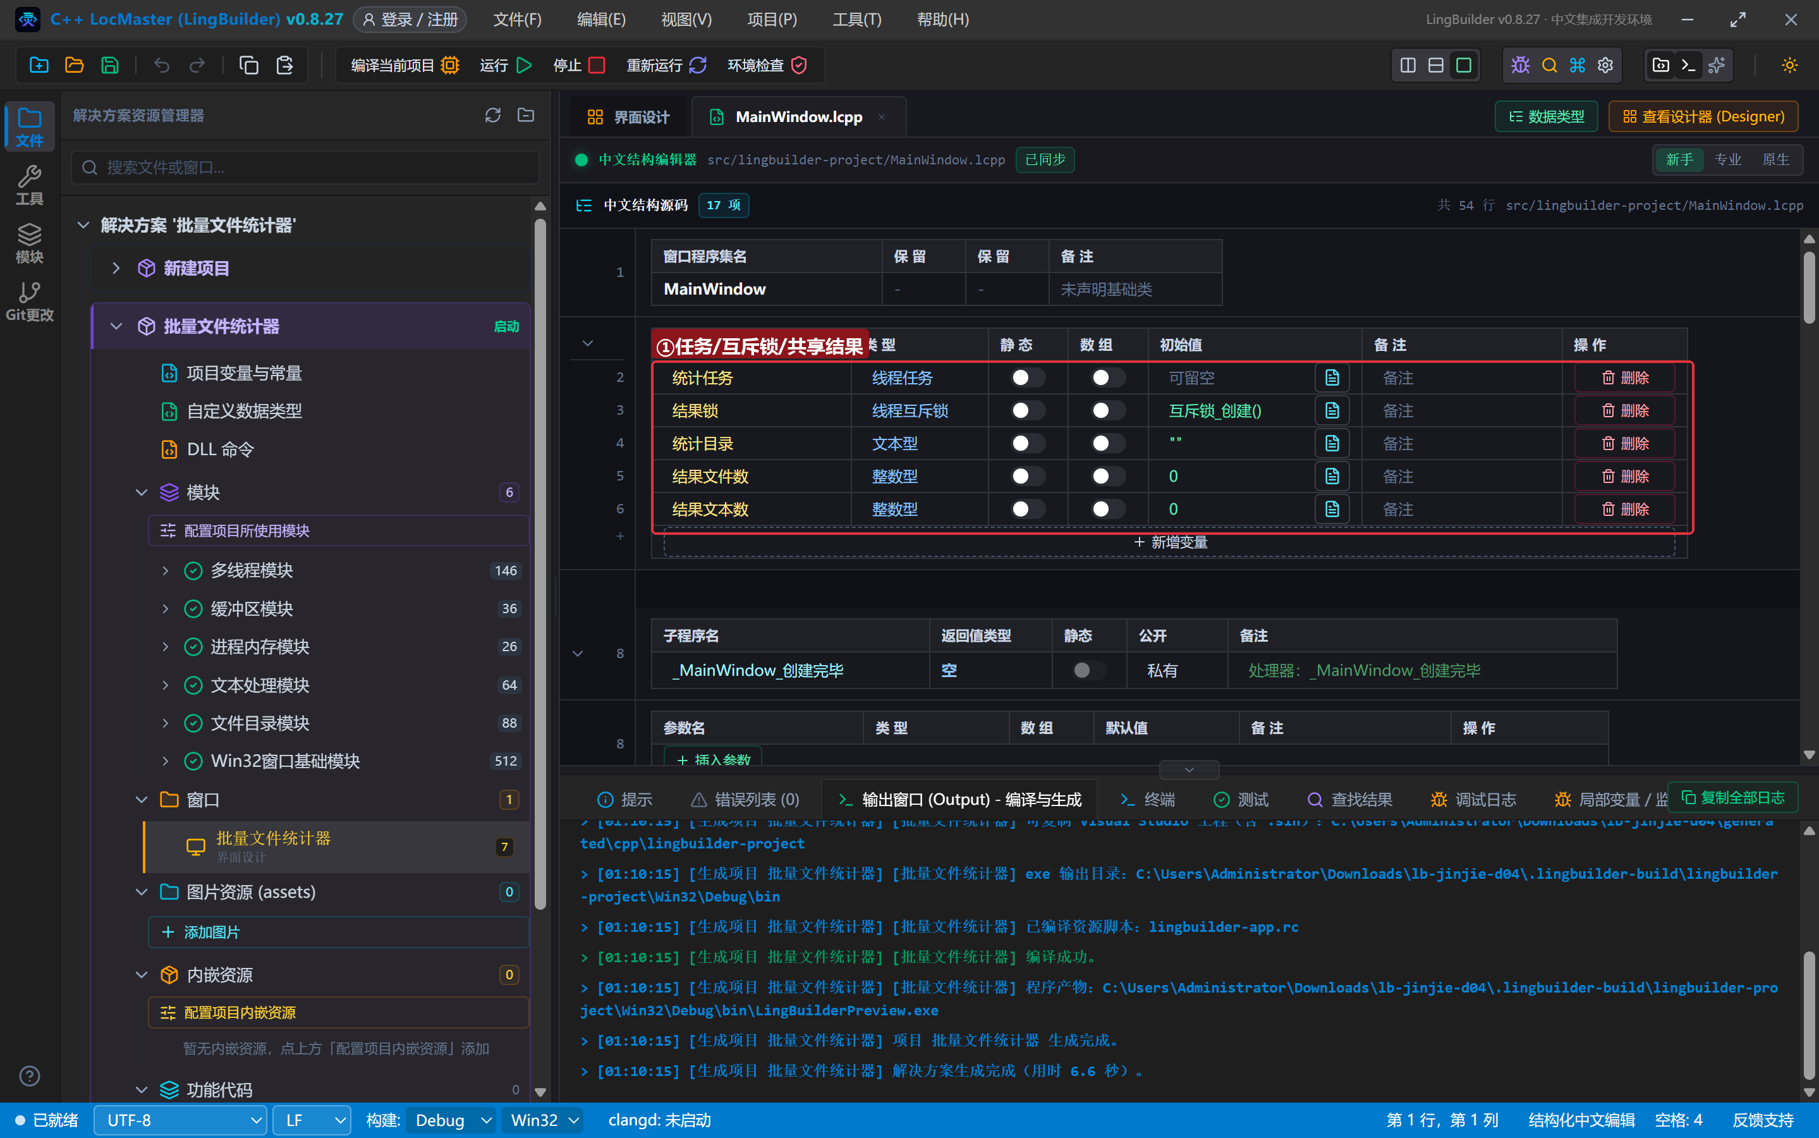1819x1138 pixels.
Task: Click the paste clipboard icon
Action: [x=284, y=66]
